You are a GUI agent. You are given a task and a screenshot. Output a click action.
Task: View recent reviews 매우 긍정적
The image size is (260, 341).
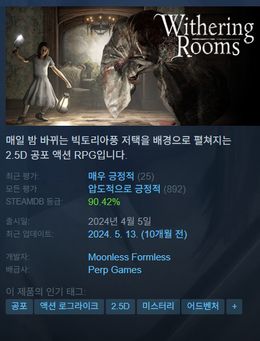click(111, 176)
